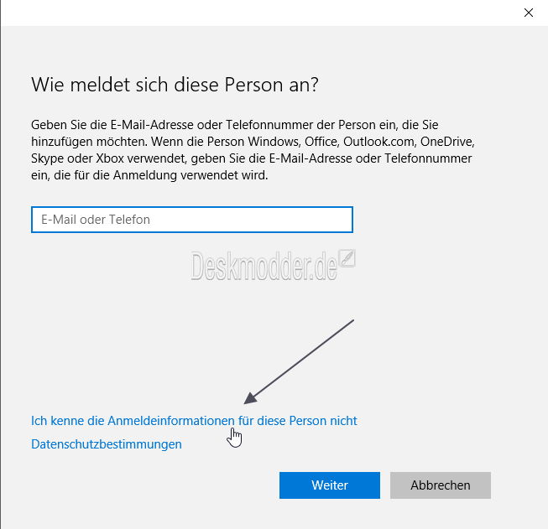Choose the unknown sign-in information link
The height and width of the screenshot is (529, 548).
(x=194, y=421)
